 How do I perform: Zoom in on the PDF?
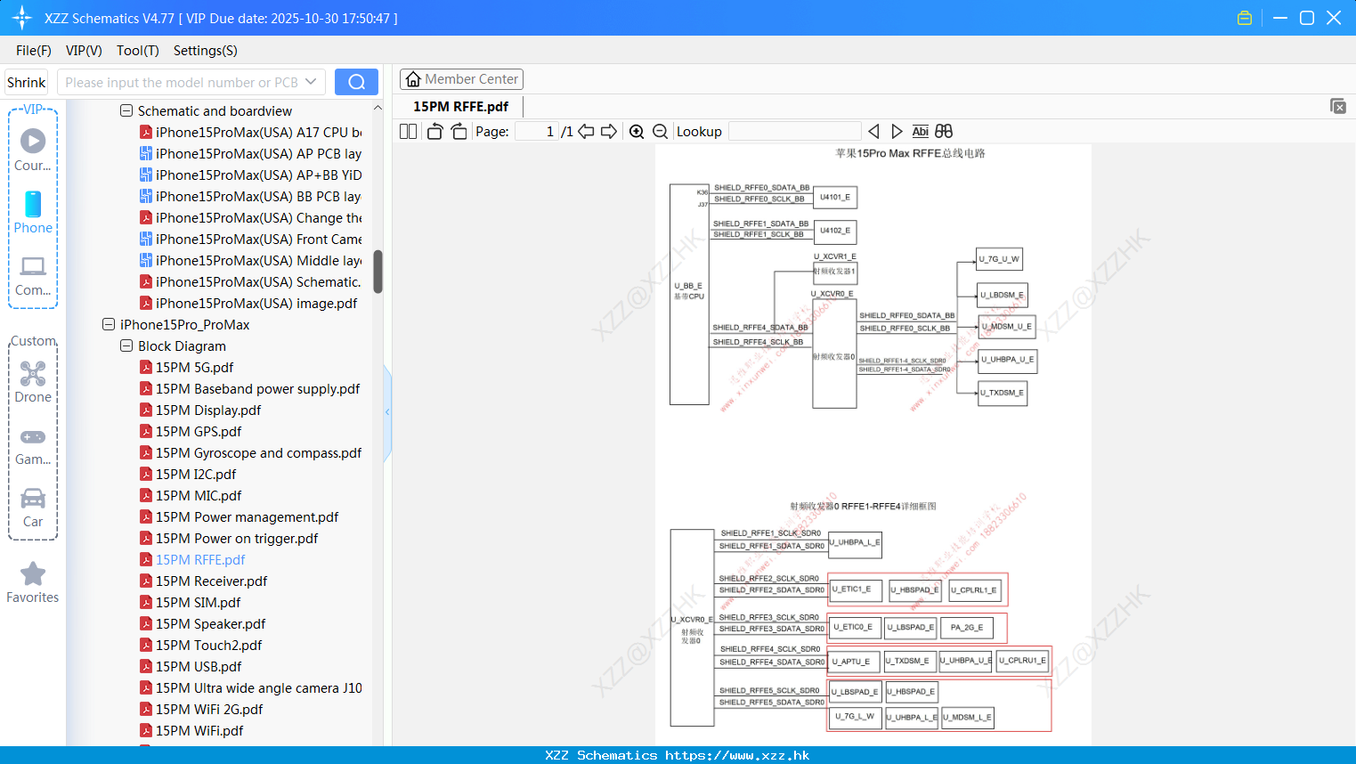pos(637,132)
